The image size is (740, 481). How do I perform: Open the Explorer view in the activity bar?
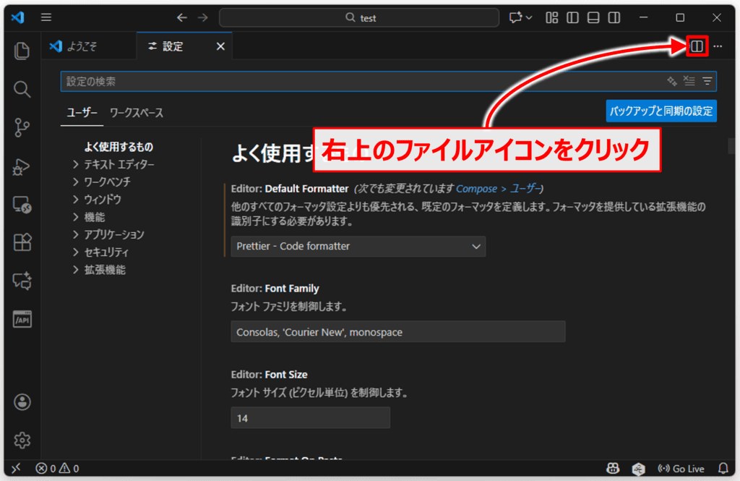(22, 51)
